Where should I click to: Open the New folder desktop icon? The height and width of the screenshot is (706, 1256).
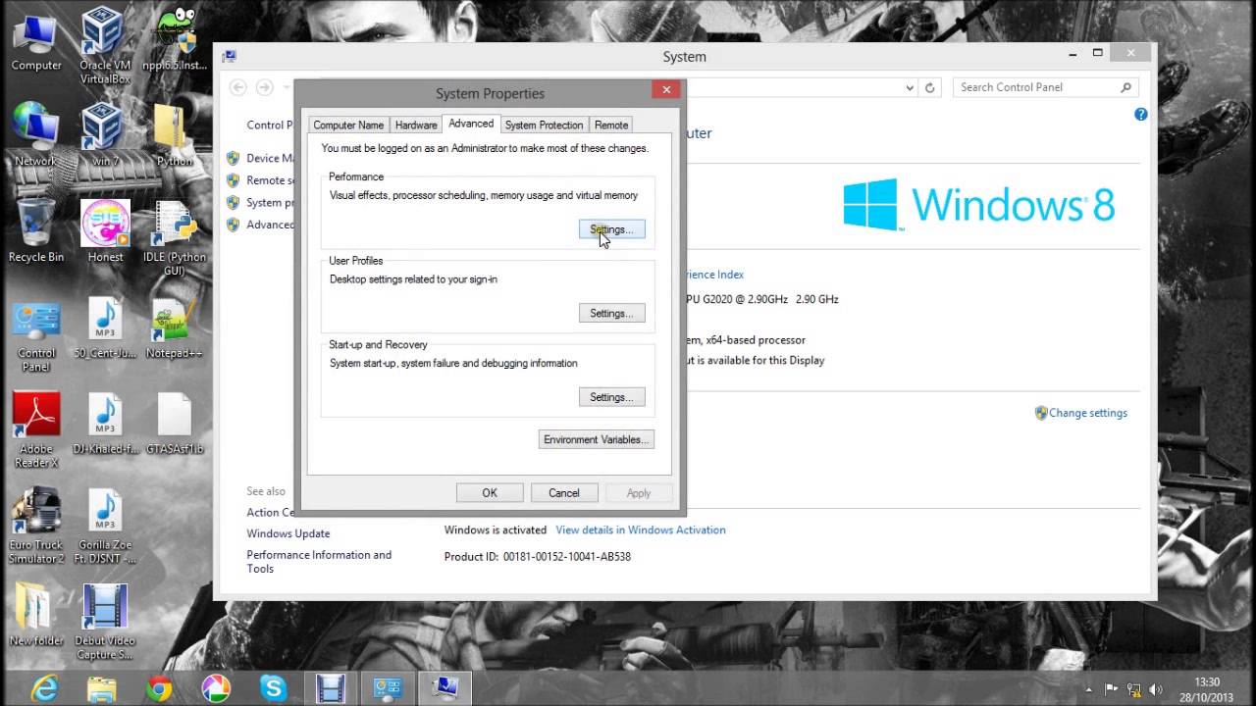click(x=36, y=616)
